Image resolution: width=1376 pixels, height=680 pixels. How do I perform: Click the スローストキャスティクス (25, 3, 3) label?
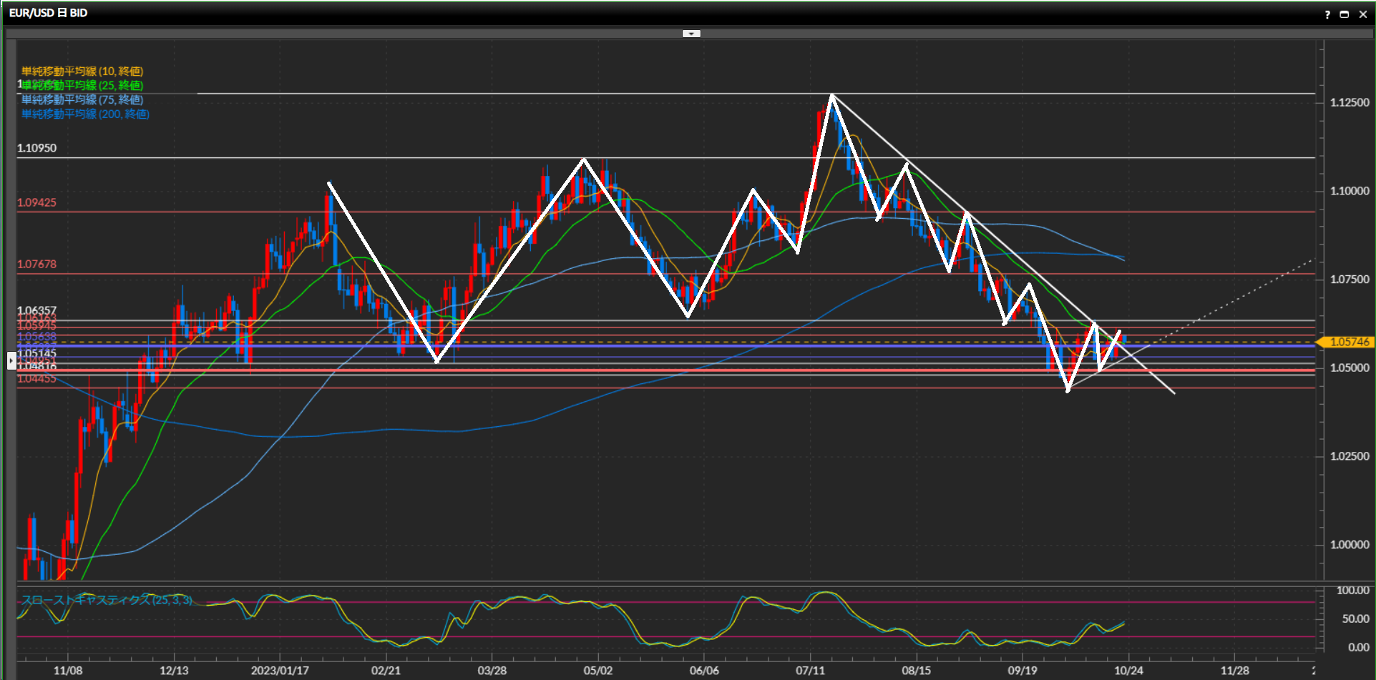(107, 600)
